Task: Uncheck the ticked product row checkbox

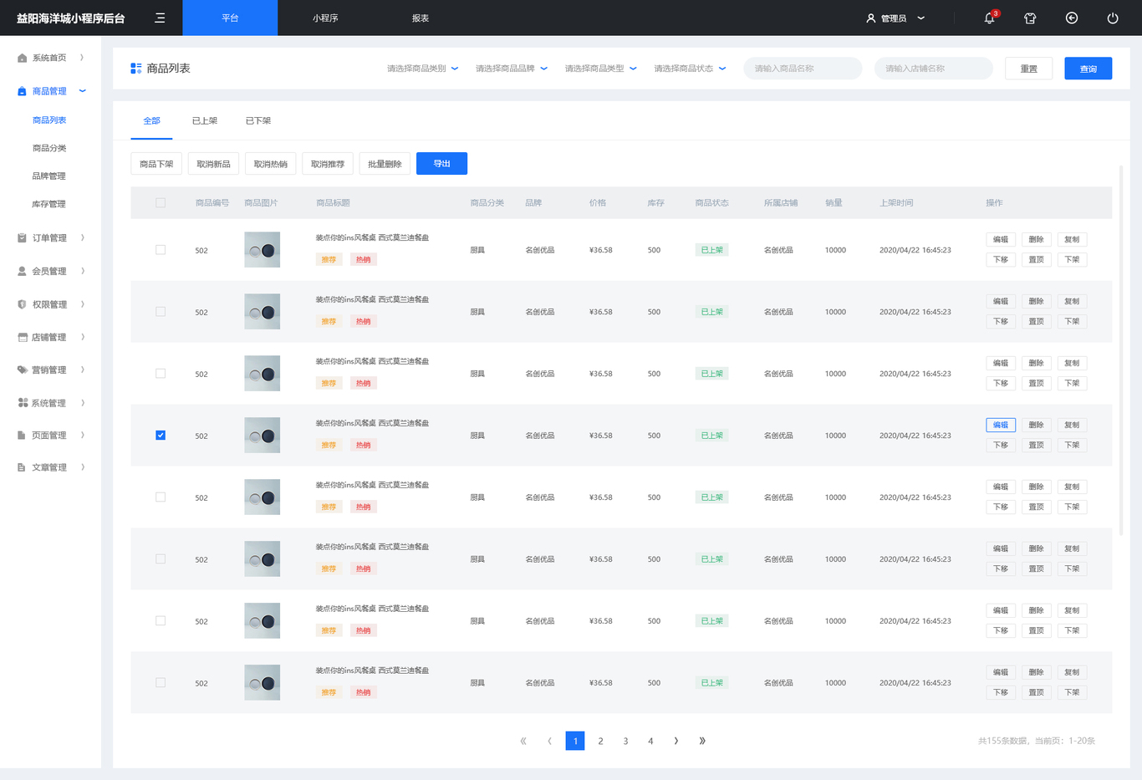Action: point(161,435)
